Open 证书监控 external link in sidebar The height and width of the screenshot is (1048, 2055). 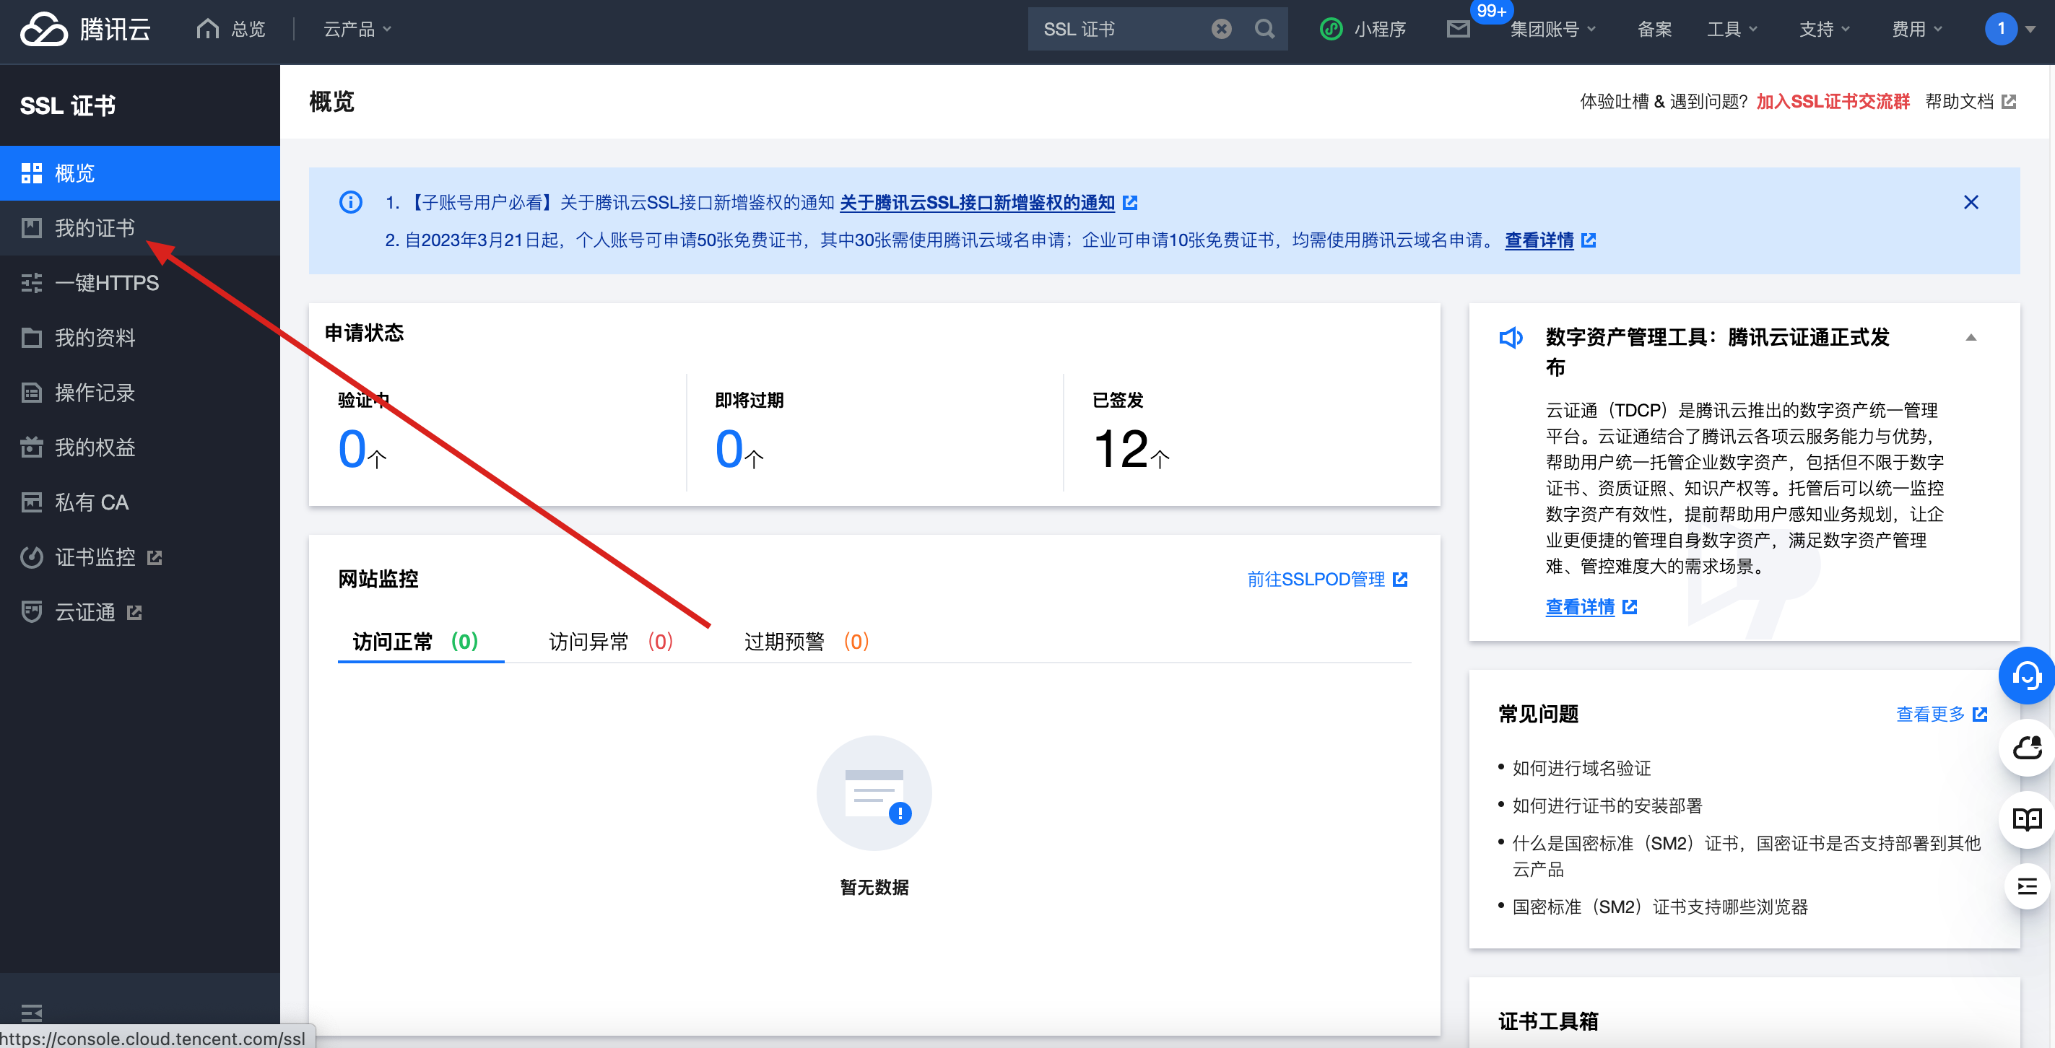tap(139, 557)
